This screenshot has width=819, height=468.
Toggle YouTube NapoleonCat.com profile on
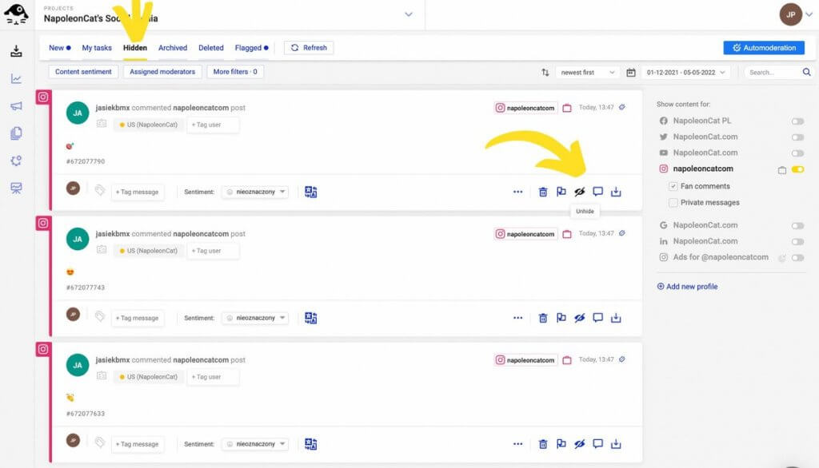(797, 153)
